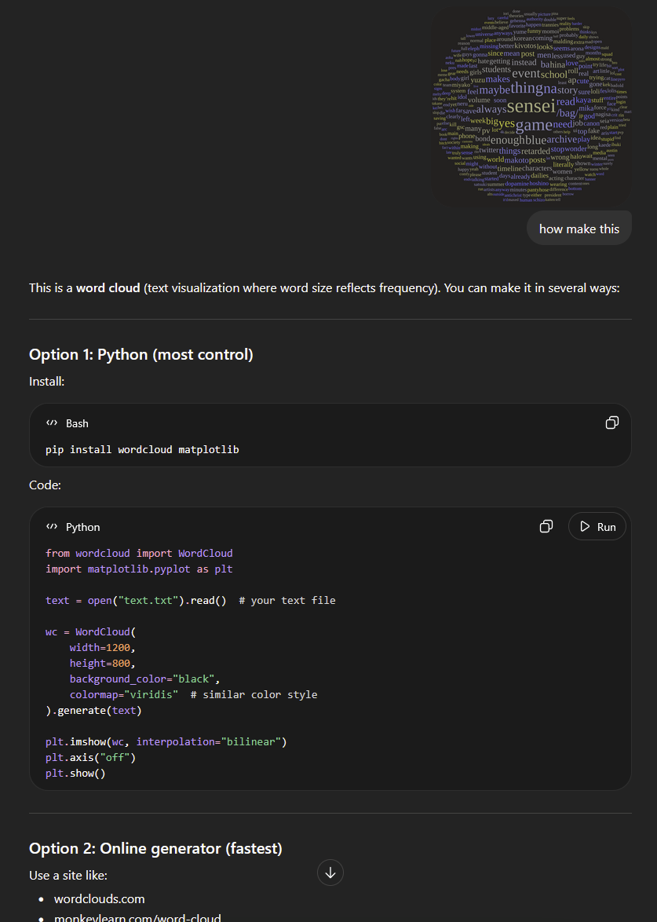Click the 'pip install wordcloud matplotlib' line
This screenshot has width=657, height=922.
(142, 449)
